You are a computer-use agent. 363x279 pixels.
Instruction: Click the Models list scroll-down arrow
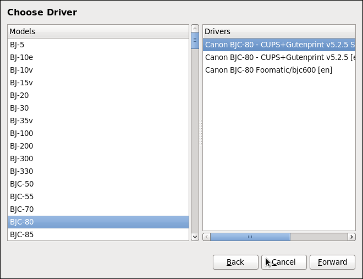point(194,237)
